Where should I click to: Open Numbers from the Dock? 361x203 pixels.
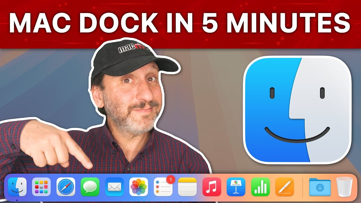[x=260, y=187]
